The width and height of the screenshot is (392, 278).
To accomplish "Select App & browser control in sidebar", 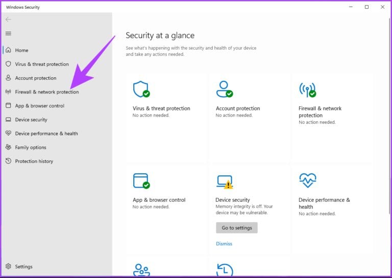I will [x=39, y=106].
